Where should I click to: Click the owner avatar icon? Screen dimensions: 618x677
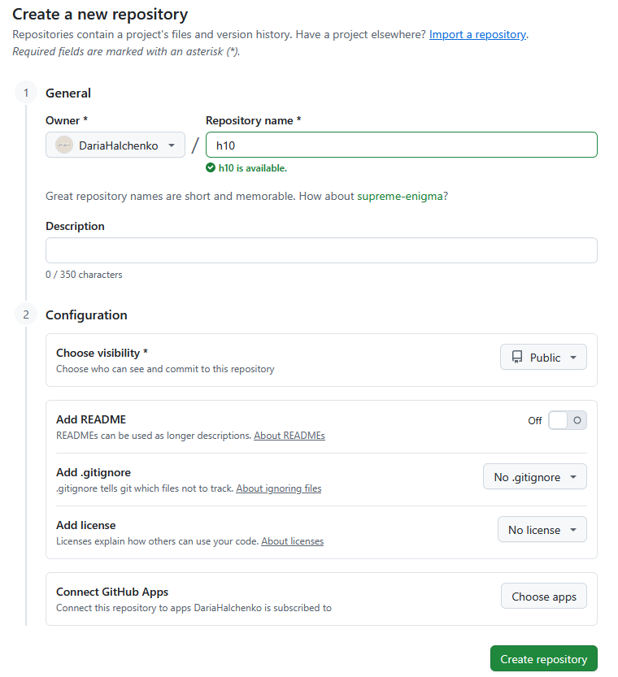(x=64, y=145)
